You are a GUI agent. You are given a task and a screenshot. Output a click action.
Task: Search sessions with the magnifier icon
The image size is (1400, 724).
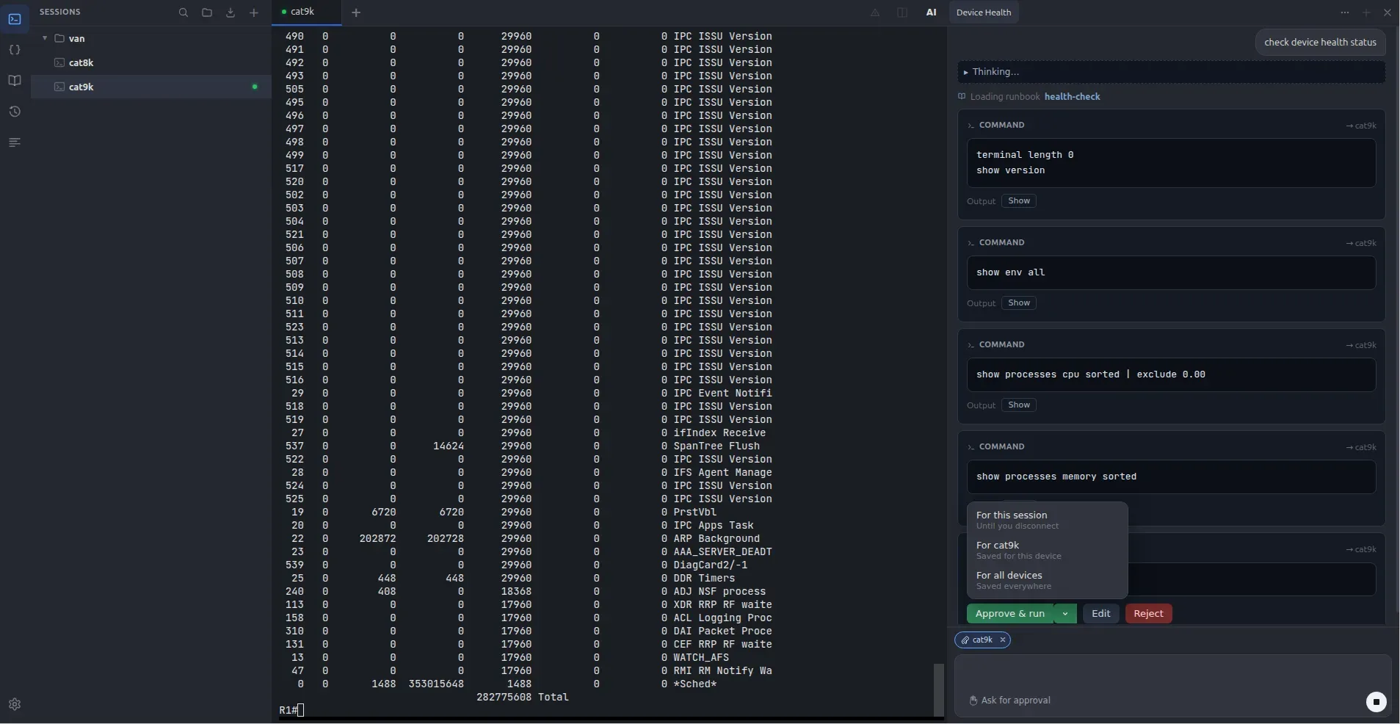[x=184, y=12]
